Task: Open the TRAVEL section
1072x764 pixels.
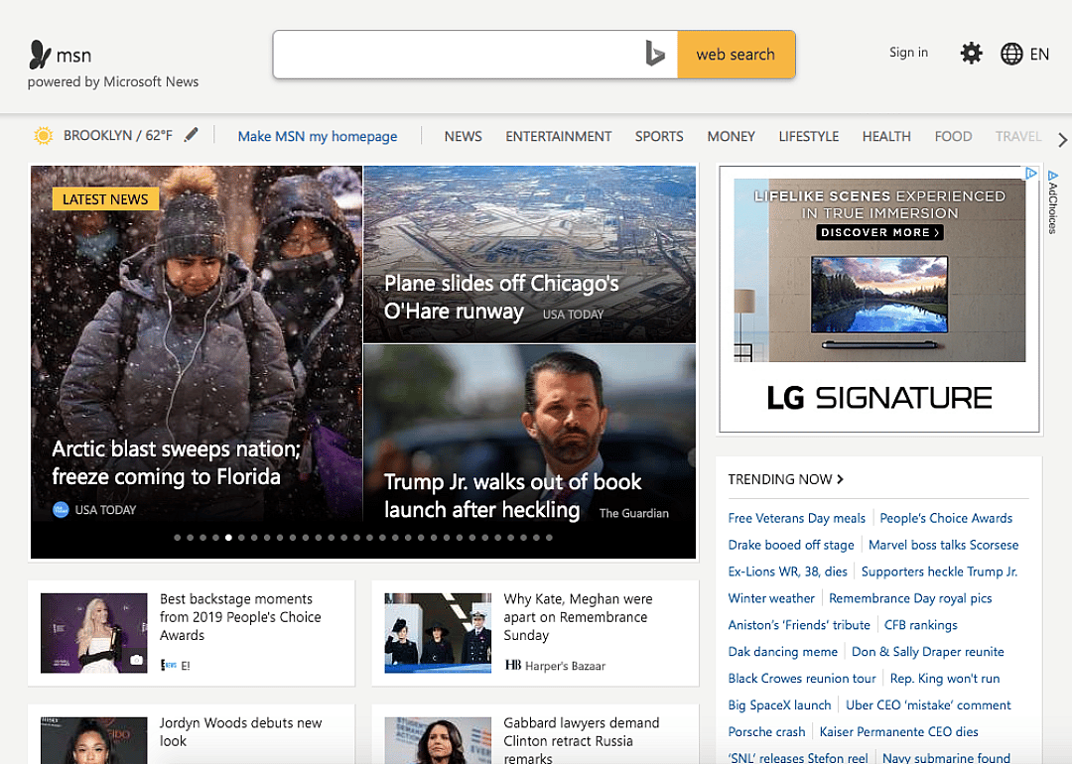Action: [1018, 136]
